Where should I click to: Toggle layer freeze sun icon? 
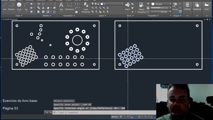tap(96, 4)
